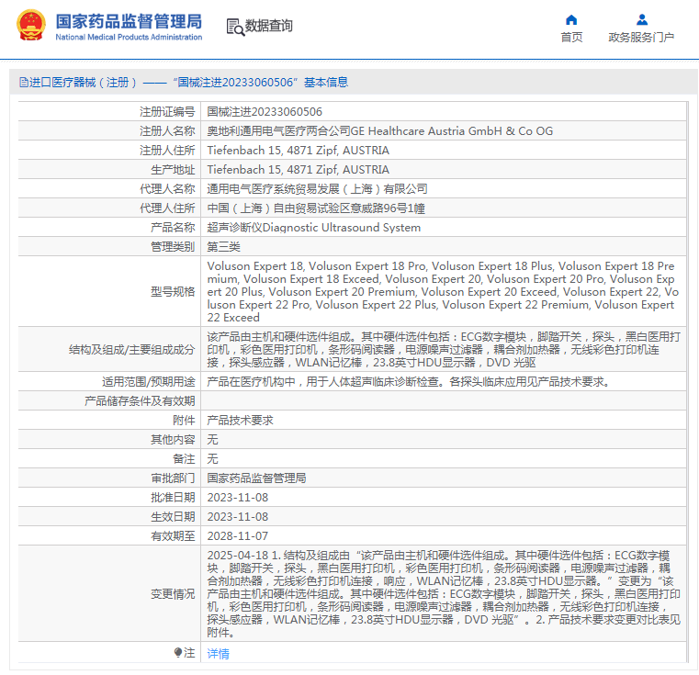Select the 第三类 management category value
699x675 pixels.
(223, 246)
